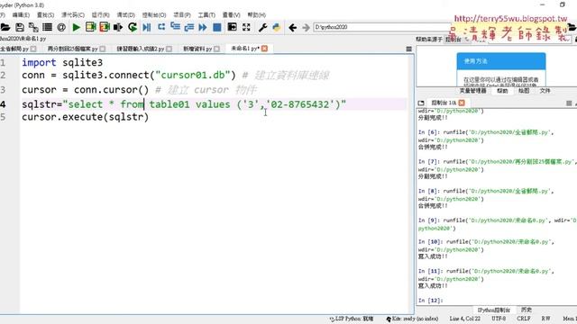
Task: Open the 项目(P) menu
Action: (182, 14)
